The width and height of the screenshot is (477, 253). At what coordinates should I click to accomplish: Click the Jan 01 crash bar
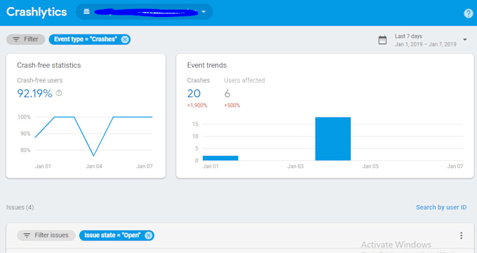pos(220,158)
